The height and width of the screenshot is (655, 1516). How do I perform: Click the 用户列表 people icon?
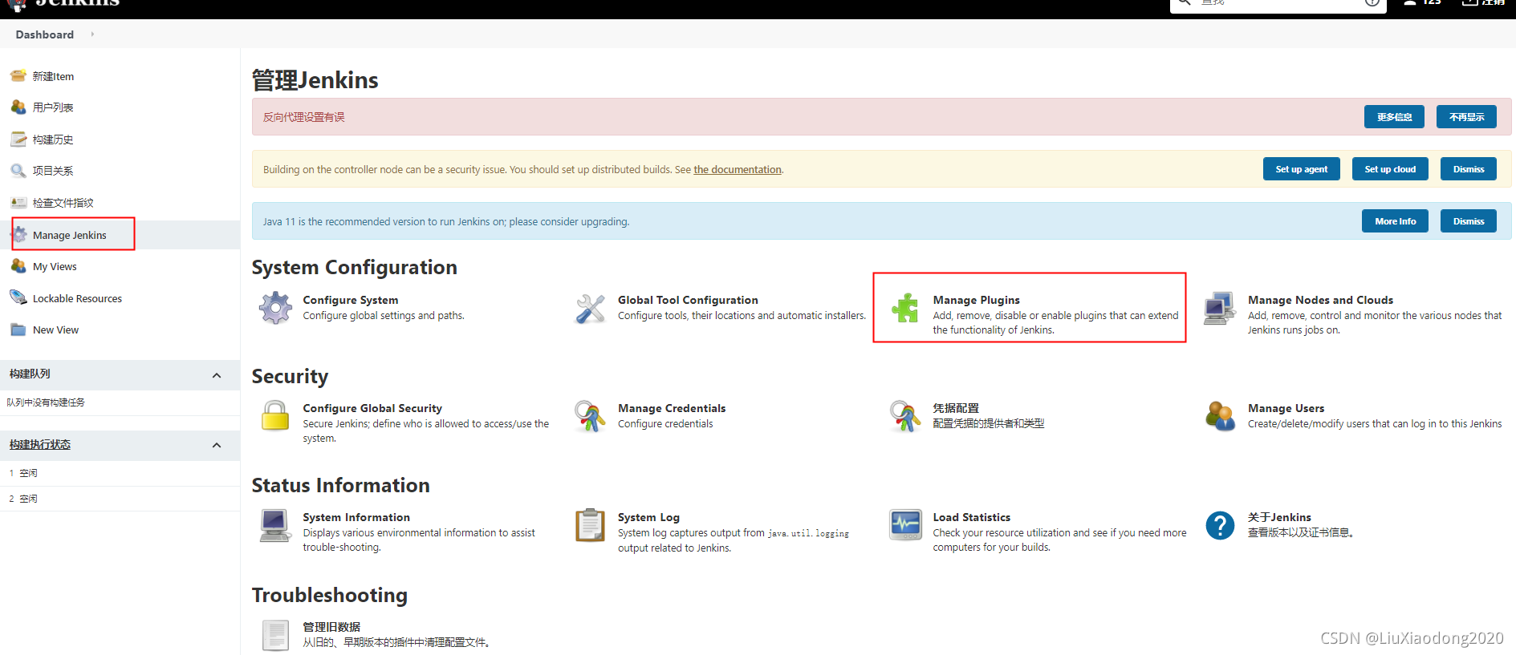18,107
